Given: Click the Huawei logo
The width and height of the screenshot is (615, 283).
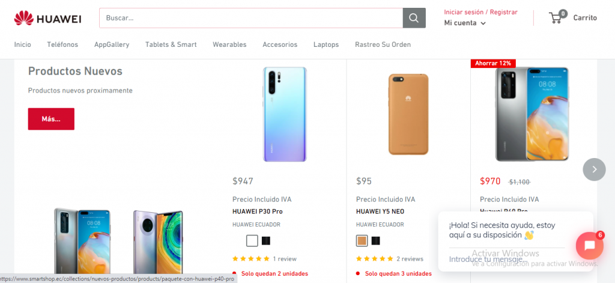Looking at the screenshot, I should 48,18.
